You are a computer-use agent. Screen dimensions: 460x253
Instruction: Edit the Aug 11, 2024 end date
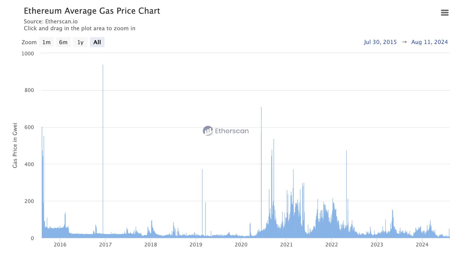click(x=430, y=42)
